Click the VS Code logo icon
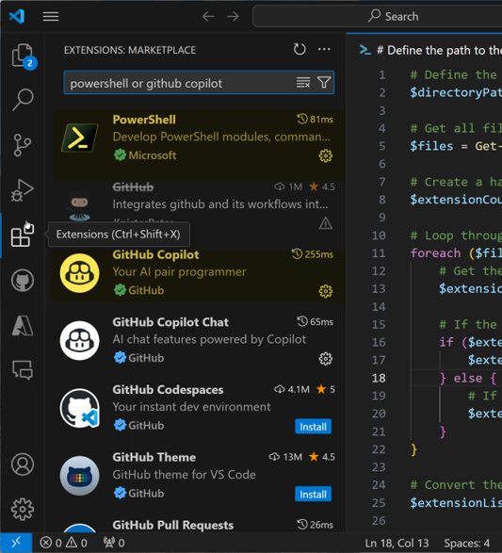Viewport: 502px width, 553px height. pos(17,16)
